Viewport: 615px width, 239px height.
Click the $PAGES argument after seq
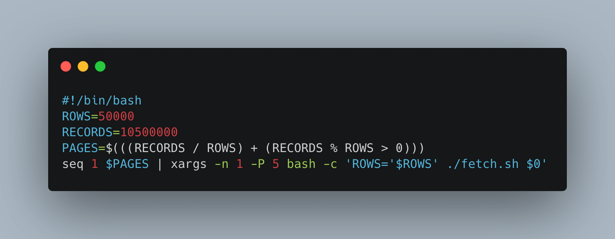pos(127,165)
